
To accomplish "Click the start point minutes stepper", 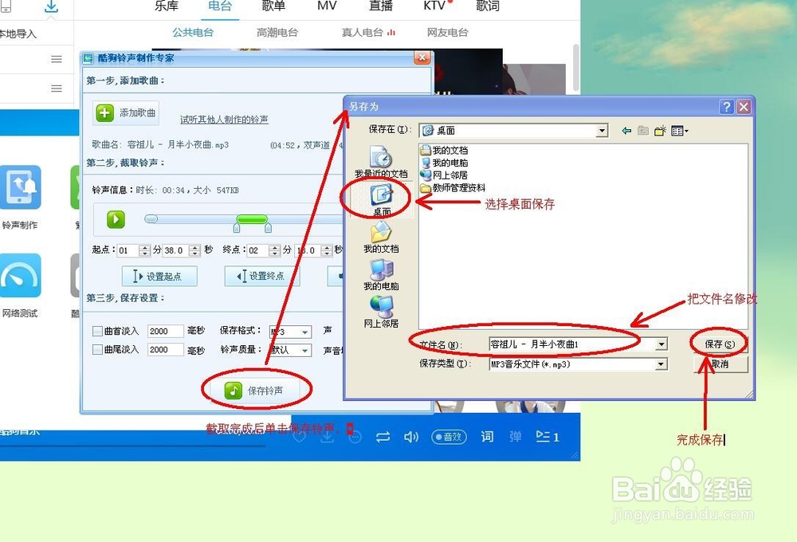I will pyautogui.click(x=144, y=250).
